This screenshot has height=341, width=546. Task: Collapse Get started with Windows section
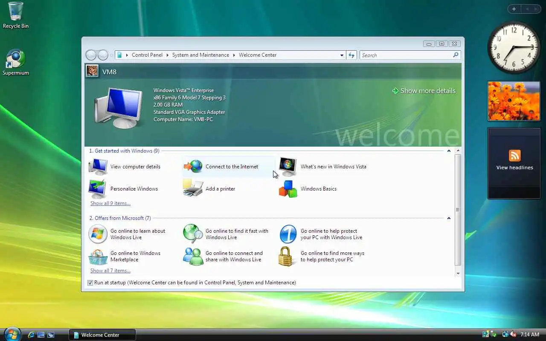click(x=449, y=151)
